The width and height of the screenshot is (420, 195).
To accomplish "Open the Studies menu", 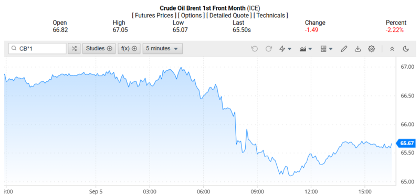I will [x=99, y=49].
